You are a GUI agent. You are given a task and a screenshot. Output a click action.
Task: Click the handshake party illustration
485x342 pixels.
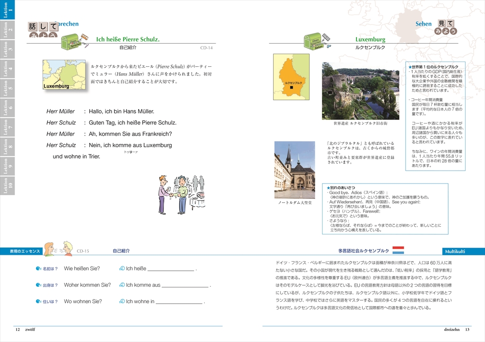(x=181, y=195)
